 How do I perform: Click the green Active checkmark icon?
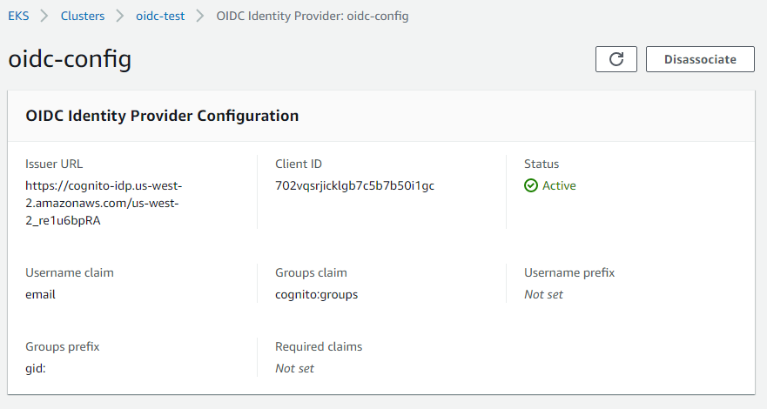click(531, 185)
